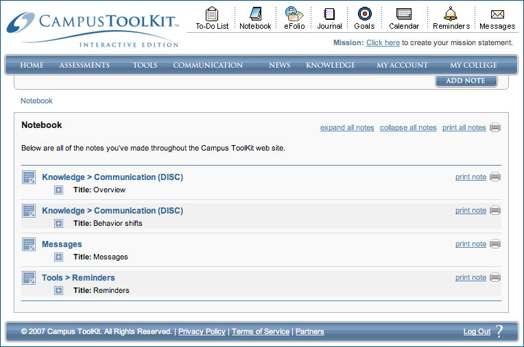
Task: Click print note link for Messages note
Action: coord(471,244)
